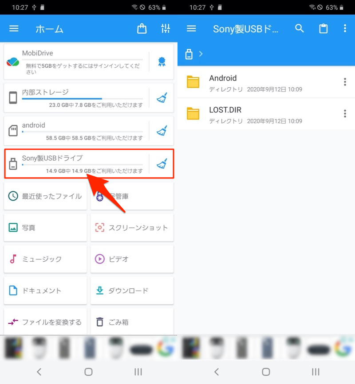355x384 pixels.
Task: Tap the broom icon for android SD card
Action: pyautogui.click(x=162, y=131)
